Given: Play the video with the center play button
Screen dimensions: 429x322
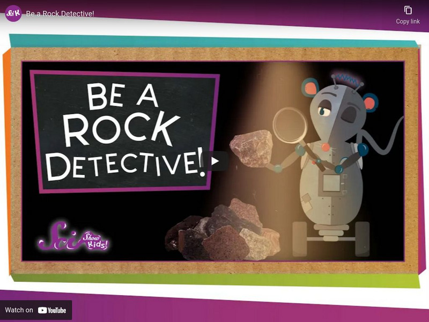Looking at the screenshot, I should click(214, 161).
